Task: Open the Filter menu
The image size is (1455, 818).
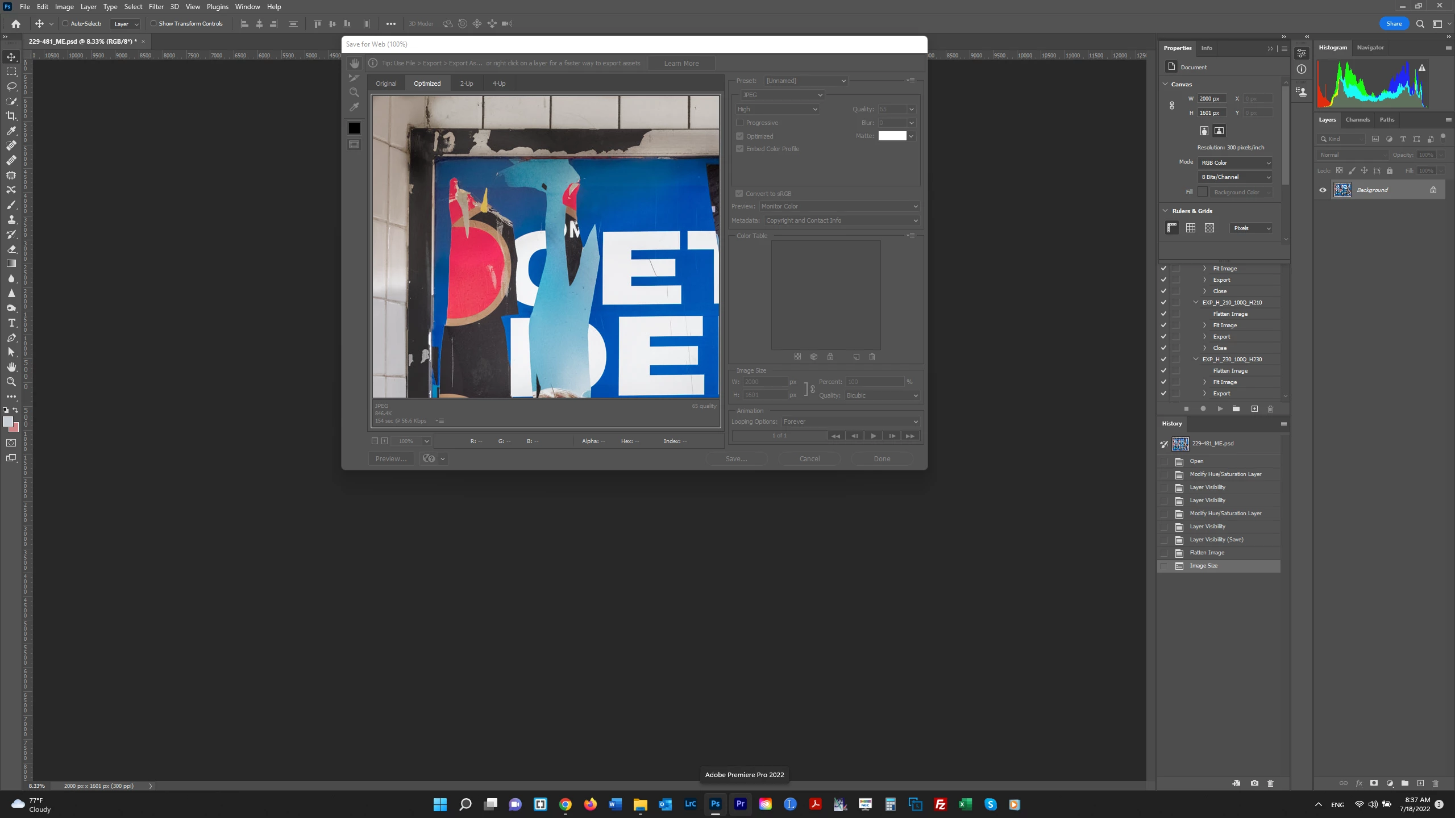Action: (x=156, y=7)
